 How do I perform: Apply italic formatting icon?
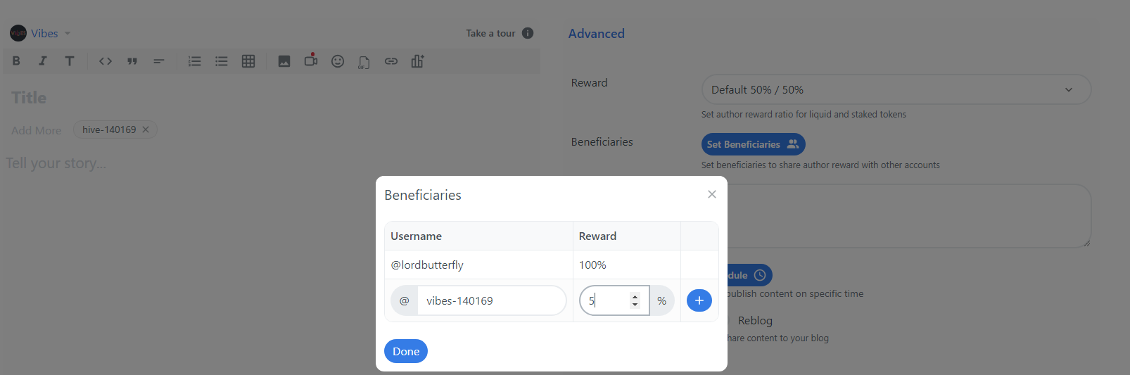pyautogui.click(x=43, y=61)
